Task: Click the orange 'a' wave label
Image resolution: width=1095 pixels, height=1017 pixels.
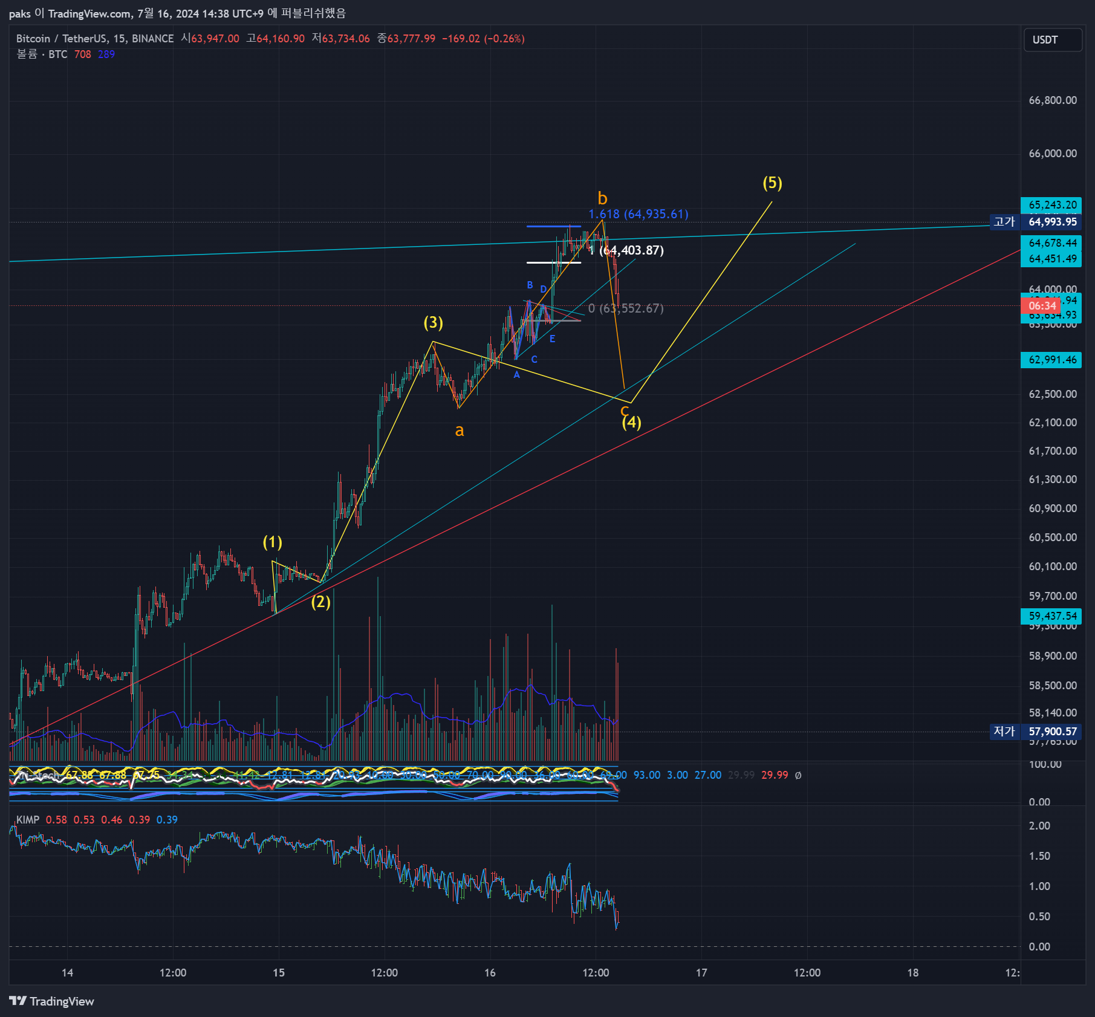Action: [x=460, y=431]
